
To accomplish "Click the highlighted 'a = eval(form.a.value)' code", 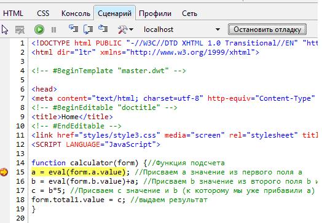I will pos(78,172).
